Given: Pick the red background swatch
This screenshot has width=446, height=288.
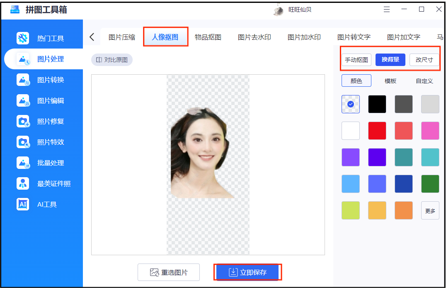Looking at the screenshot, I should click(377, 131).
